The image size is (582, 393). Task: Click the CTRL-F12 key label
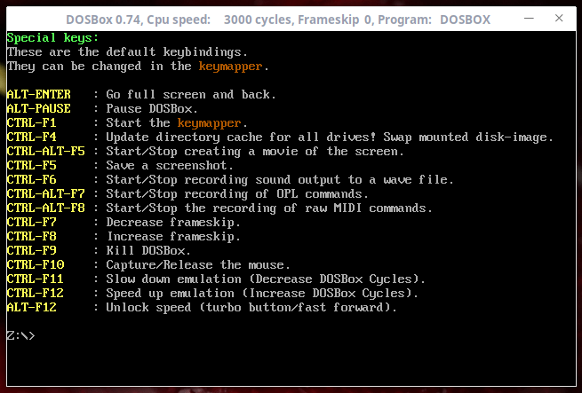point(35,294)
